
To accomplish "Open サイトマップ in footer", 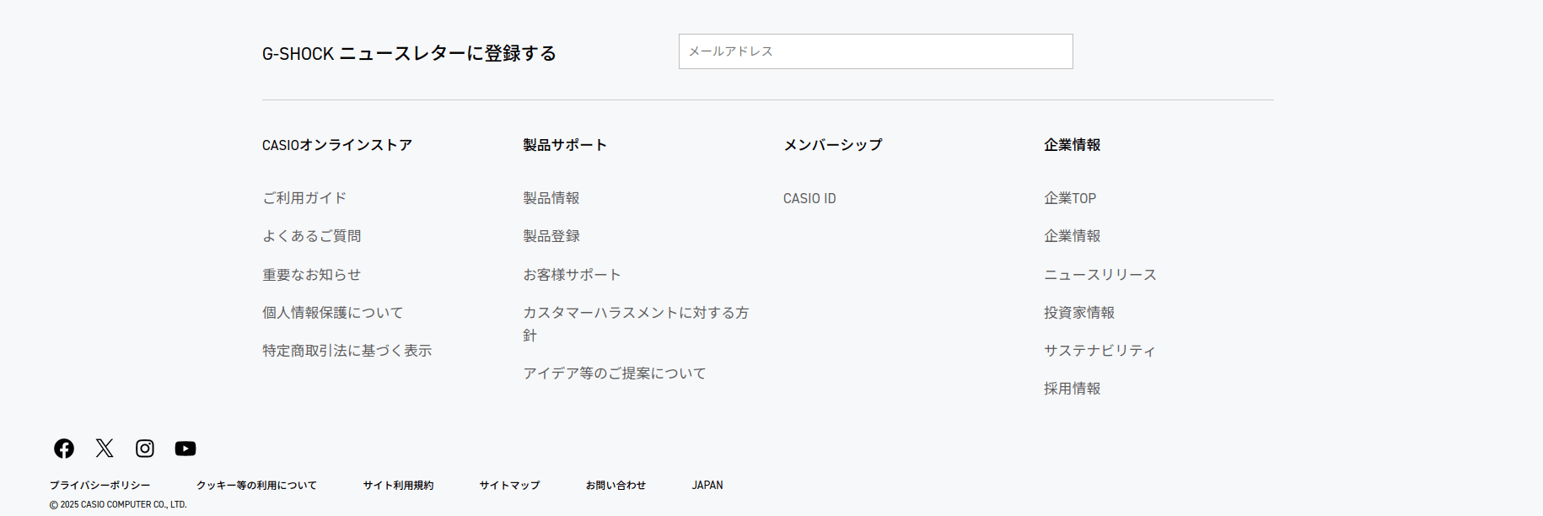I will [509, 486].
